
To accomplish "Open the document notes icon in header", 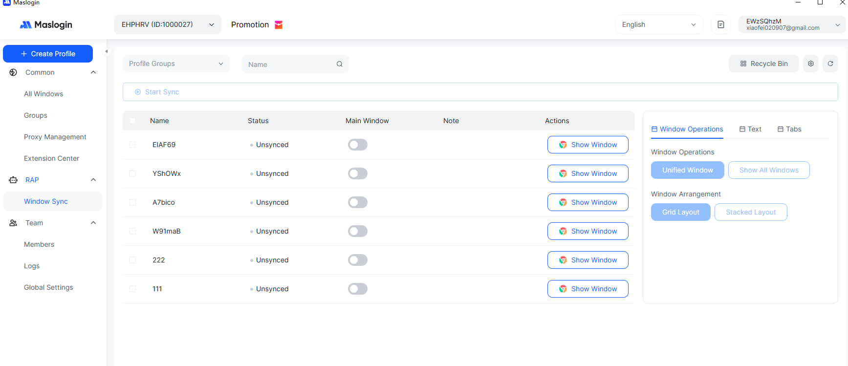I will click(720, 24).
